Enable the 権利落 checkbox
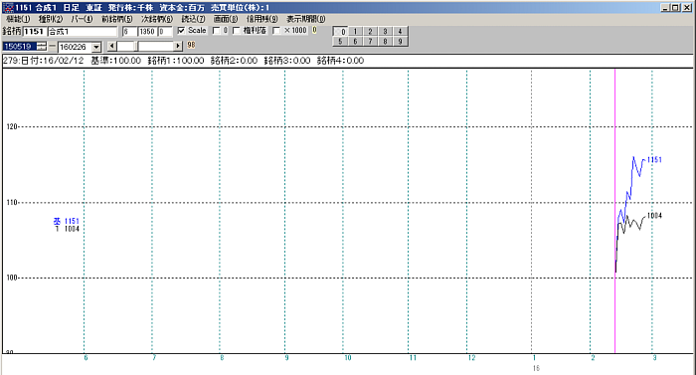Image resolution: width=696 pixels, height=375 pixels. (237, 31)
